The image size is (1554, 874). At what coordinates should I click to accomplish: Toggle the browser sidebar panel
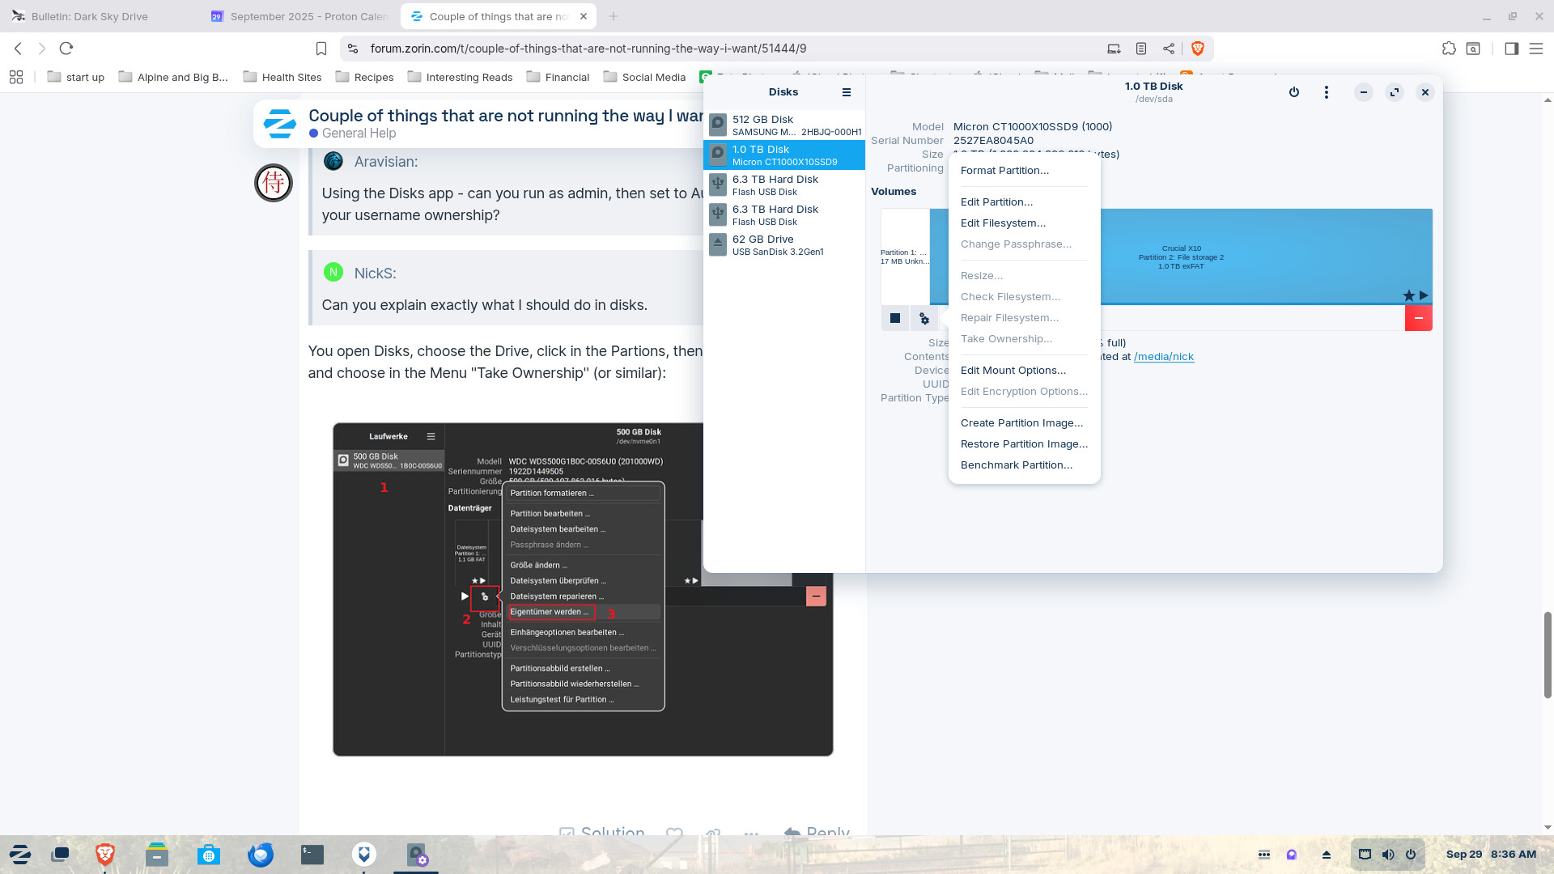pyautogui.click(x=1511, y=49)
